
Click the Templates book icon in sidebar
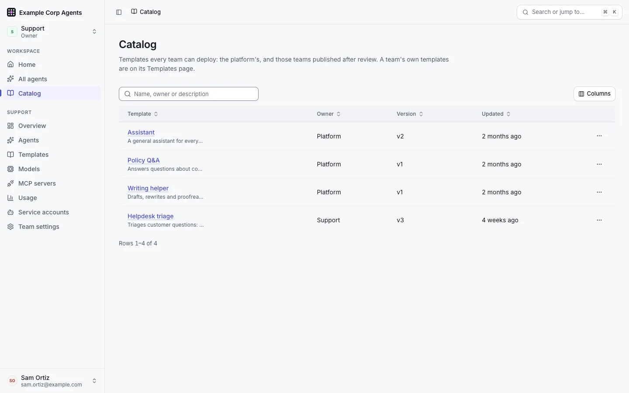[10, 155]
